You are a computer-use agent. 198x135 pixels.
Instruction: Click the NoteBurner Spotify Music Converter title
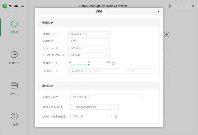coord(103,6)
